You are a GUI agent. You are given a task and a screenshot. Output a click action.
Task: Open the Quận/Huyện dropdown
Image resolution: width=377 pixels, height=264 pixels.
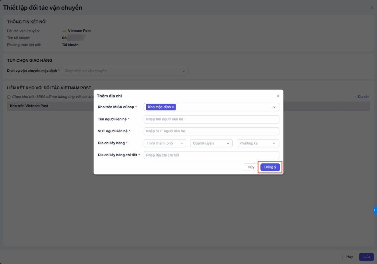[211, 143]
